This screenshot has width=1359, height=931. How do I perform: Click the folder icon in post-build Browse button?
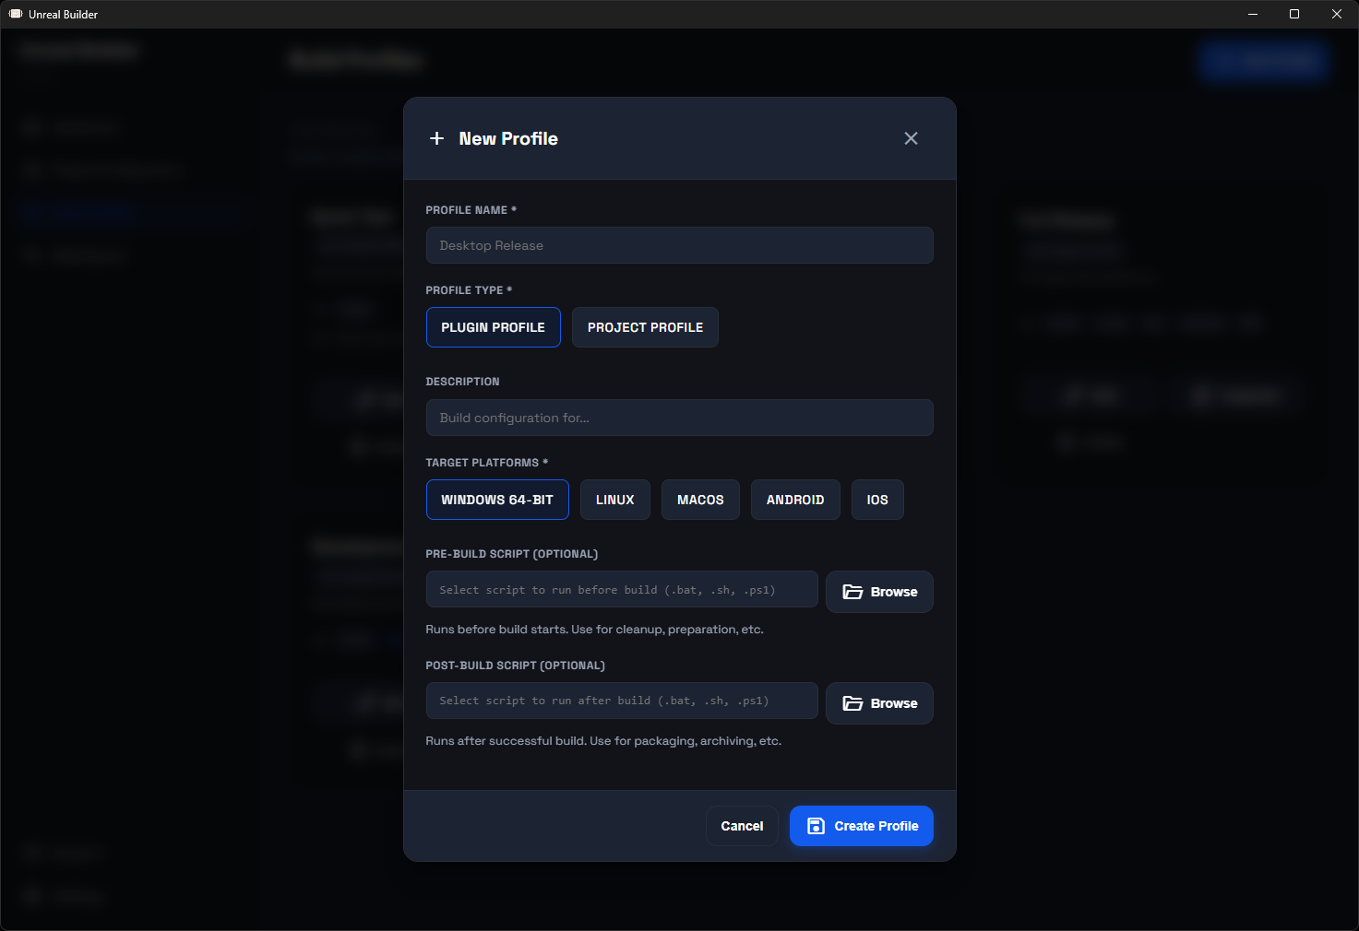click(x=852, y=703)
